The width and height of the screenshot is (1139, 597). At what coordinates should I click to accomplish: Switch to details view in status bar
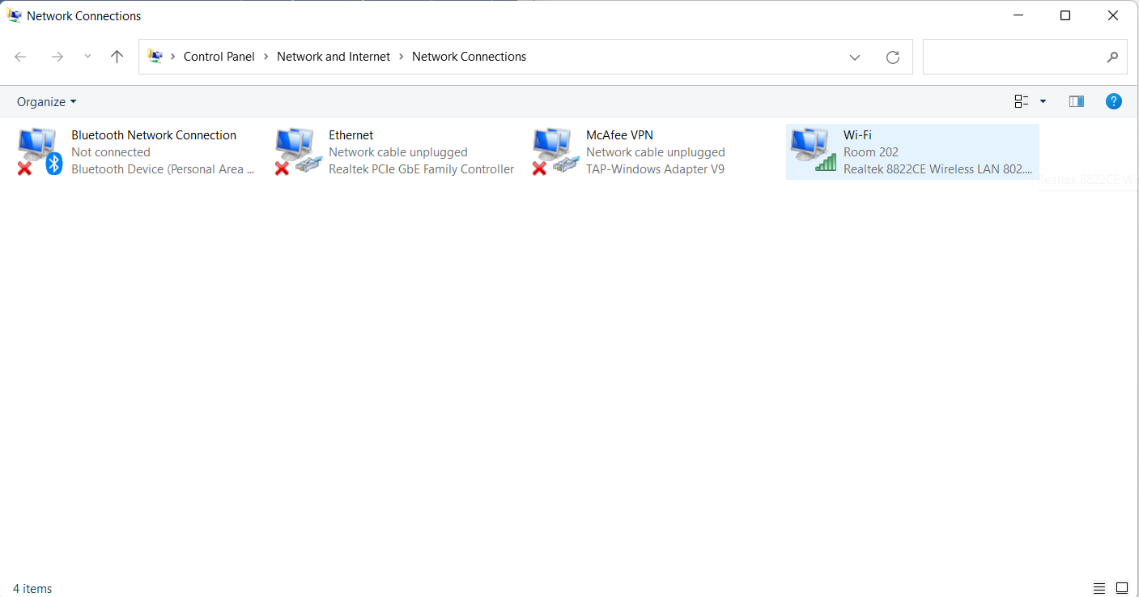tap(1099, 588)
